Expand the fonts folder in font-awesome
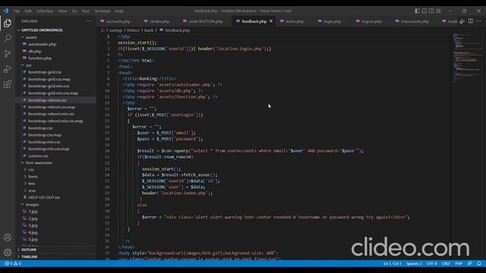Viewport: 486px width, 273px height. [55, 177]
